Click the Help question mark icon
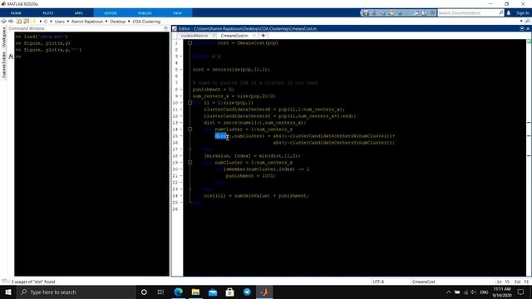 pos(424,13)
